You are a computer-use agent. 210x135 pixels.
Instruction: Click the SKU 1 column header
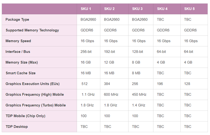(x=86, y=9)
